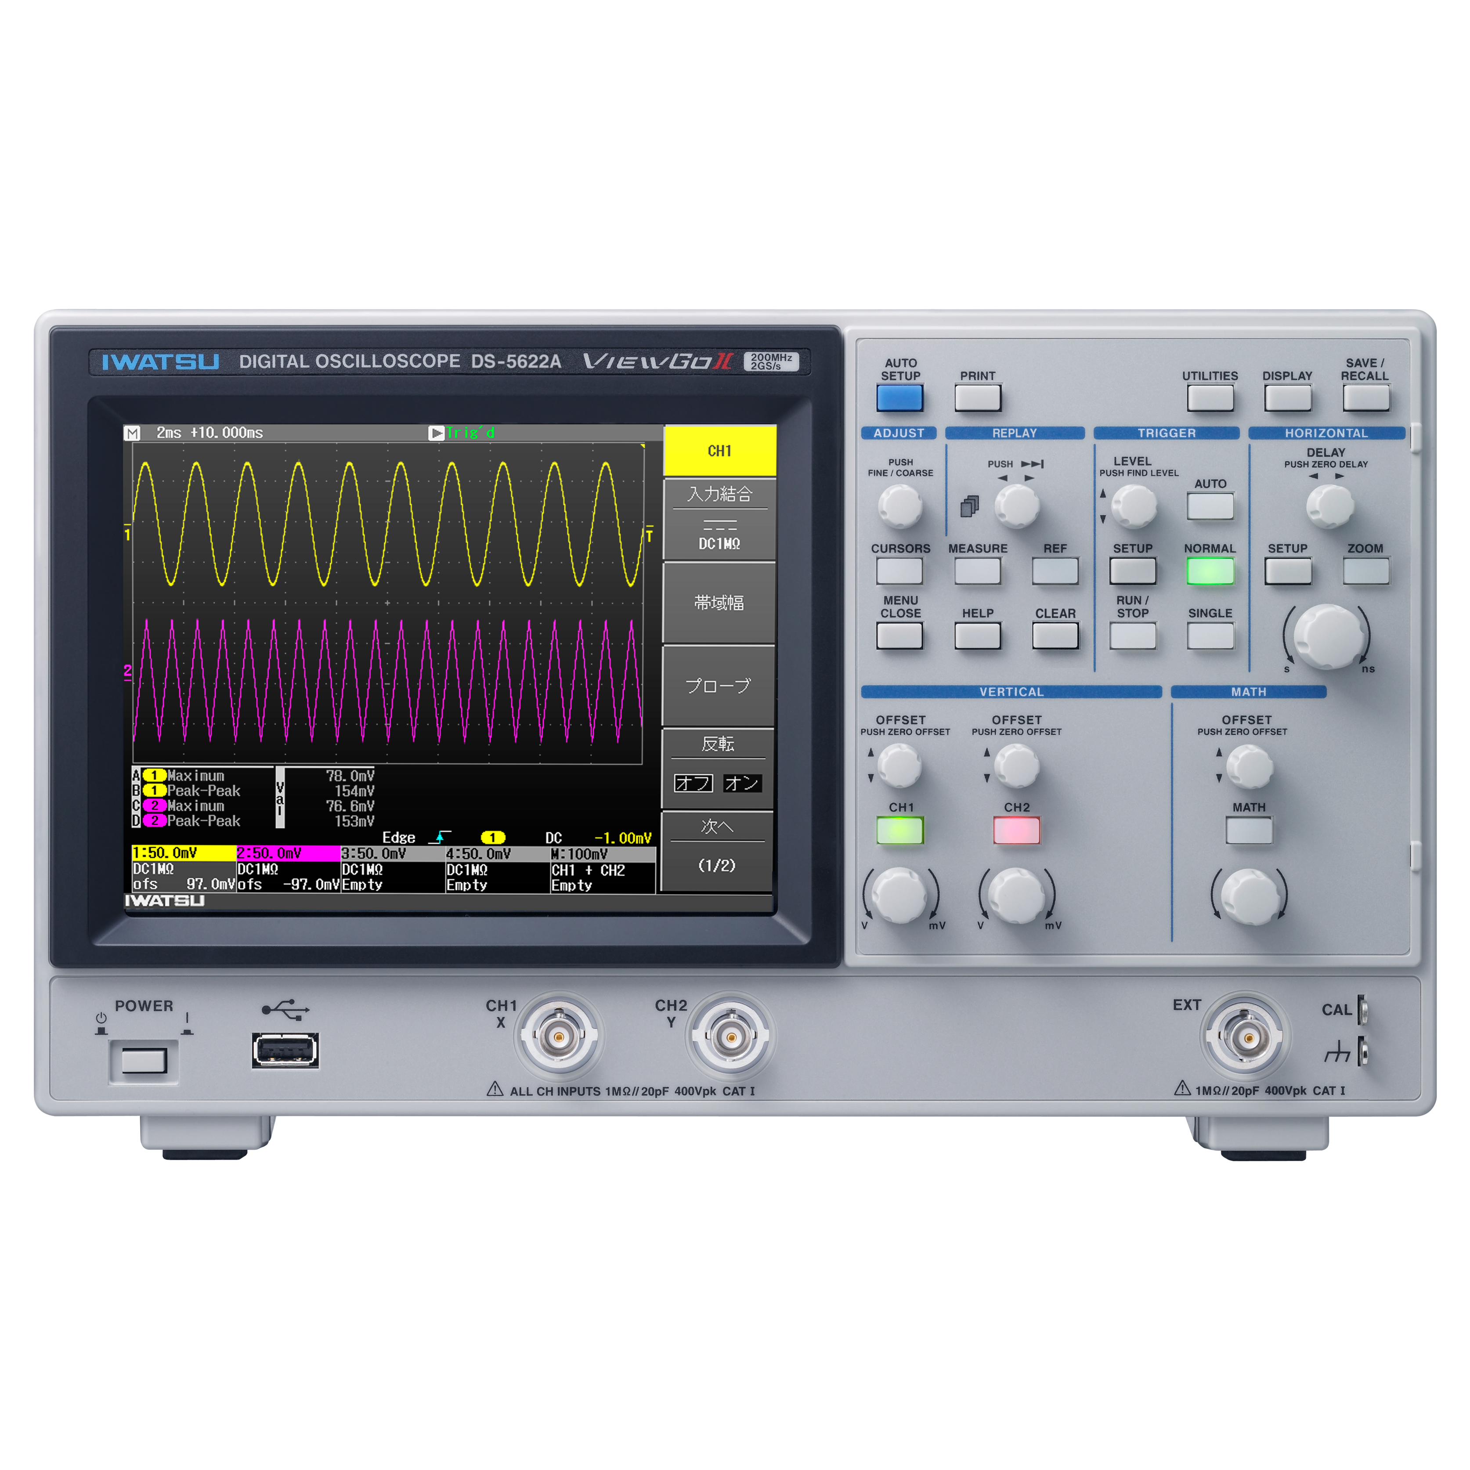Click the 153mV Peak-Peak measurement value
Screen dimensions: 1470x1470
tap(354, 821)
